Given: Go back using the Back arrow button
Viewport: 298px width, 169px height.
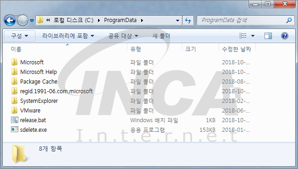Looking at the screenshot, I should point(10,20).
